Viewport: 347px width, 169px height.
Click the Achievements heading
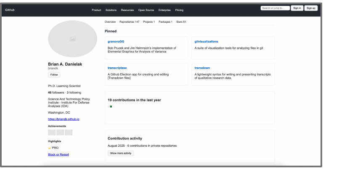point(57,126)
